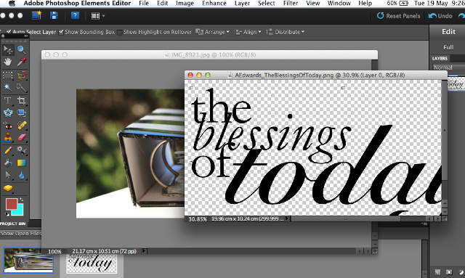Enable Show Highlight on Rollover checkbox
The image size is (465, 278).
point(120,32)
